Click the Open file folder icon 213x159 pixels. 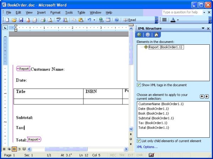point(14,20)
